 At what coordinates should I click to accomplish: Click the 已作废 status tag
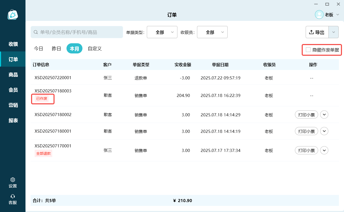[42, 98]
